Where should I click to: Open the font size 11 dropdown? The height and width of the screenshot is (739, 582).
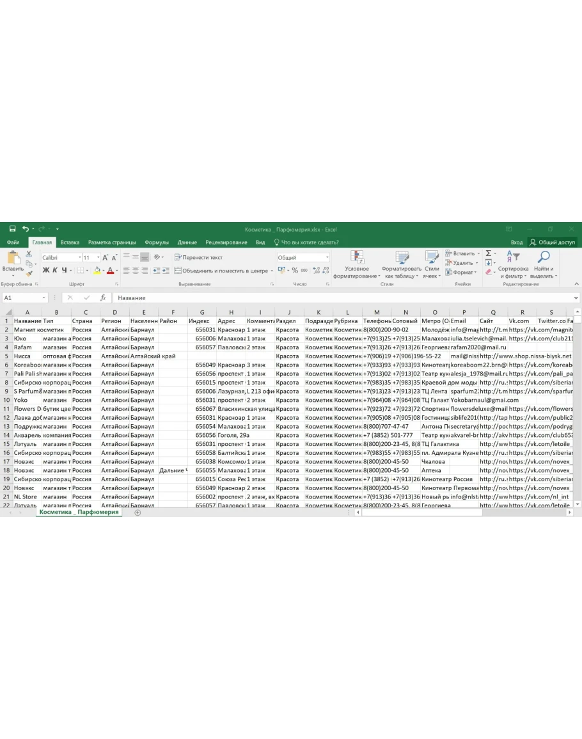click(x=98, y=258)
